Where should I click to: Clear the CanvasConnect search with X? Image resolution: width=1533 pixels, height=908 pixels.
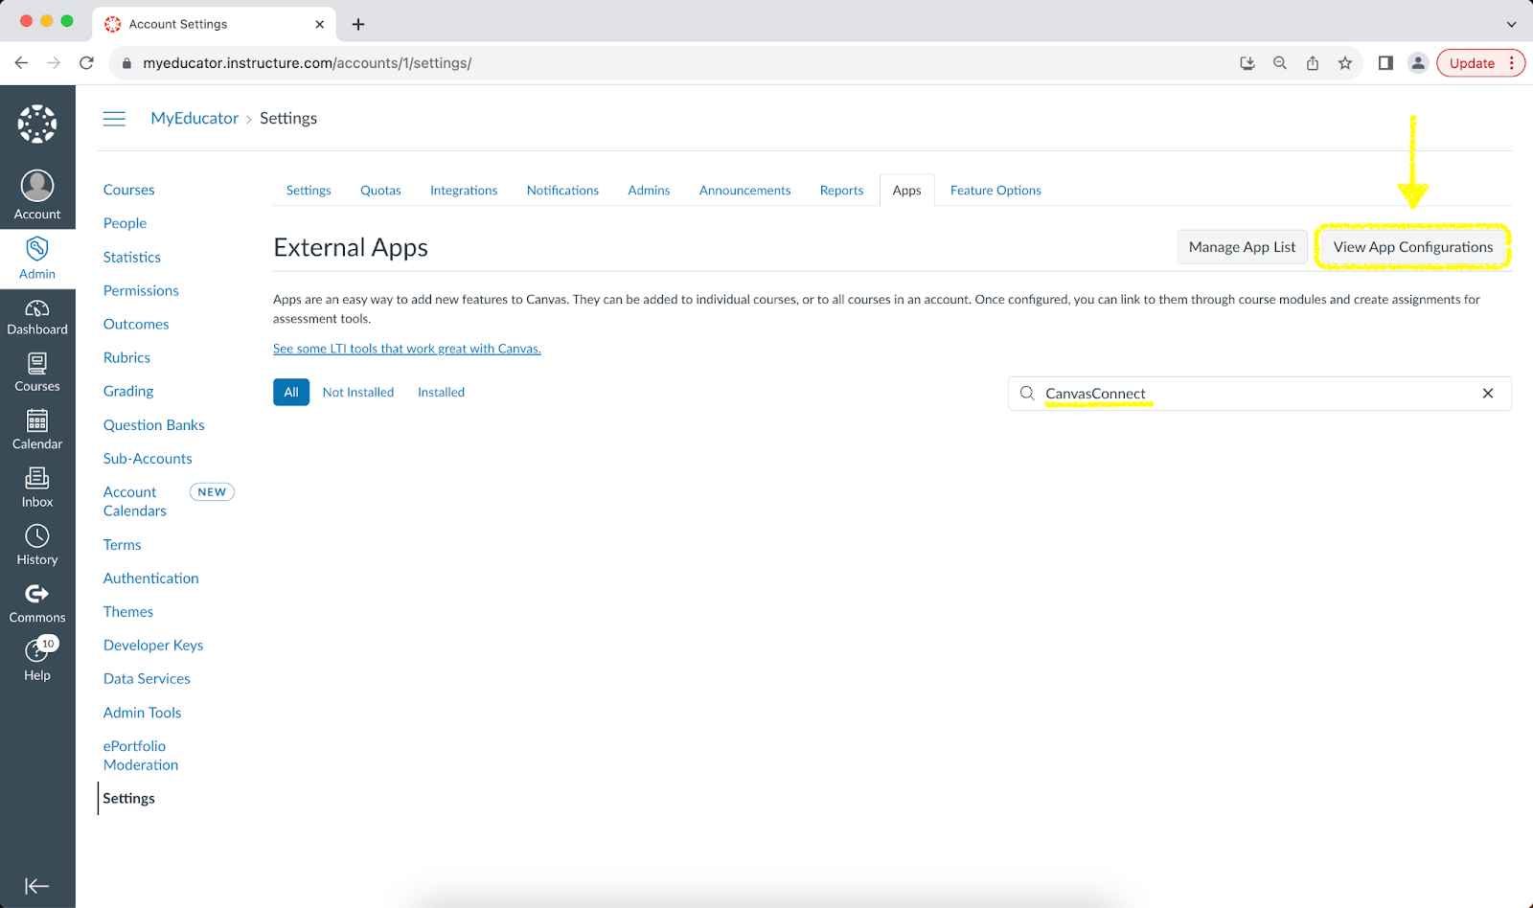(1488, 394)
